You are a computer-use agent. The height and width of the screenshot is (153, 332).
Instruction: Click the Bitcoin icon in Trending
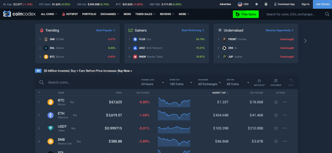(x=46, y=57)
